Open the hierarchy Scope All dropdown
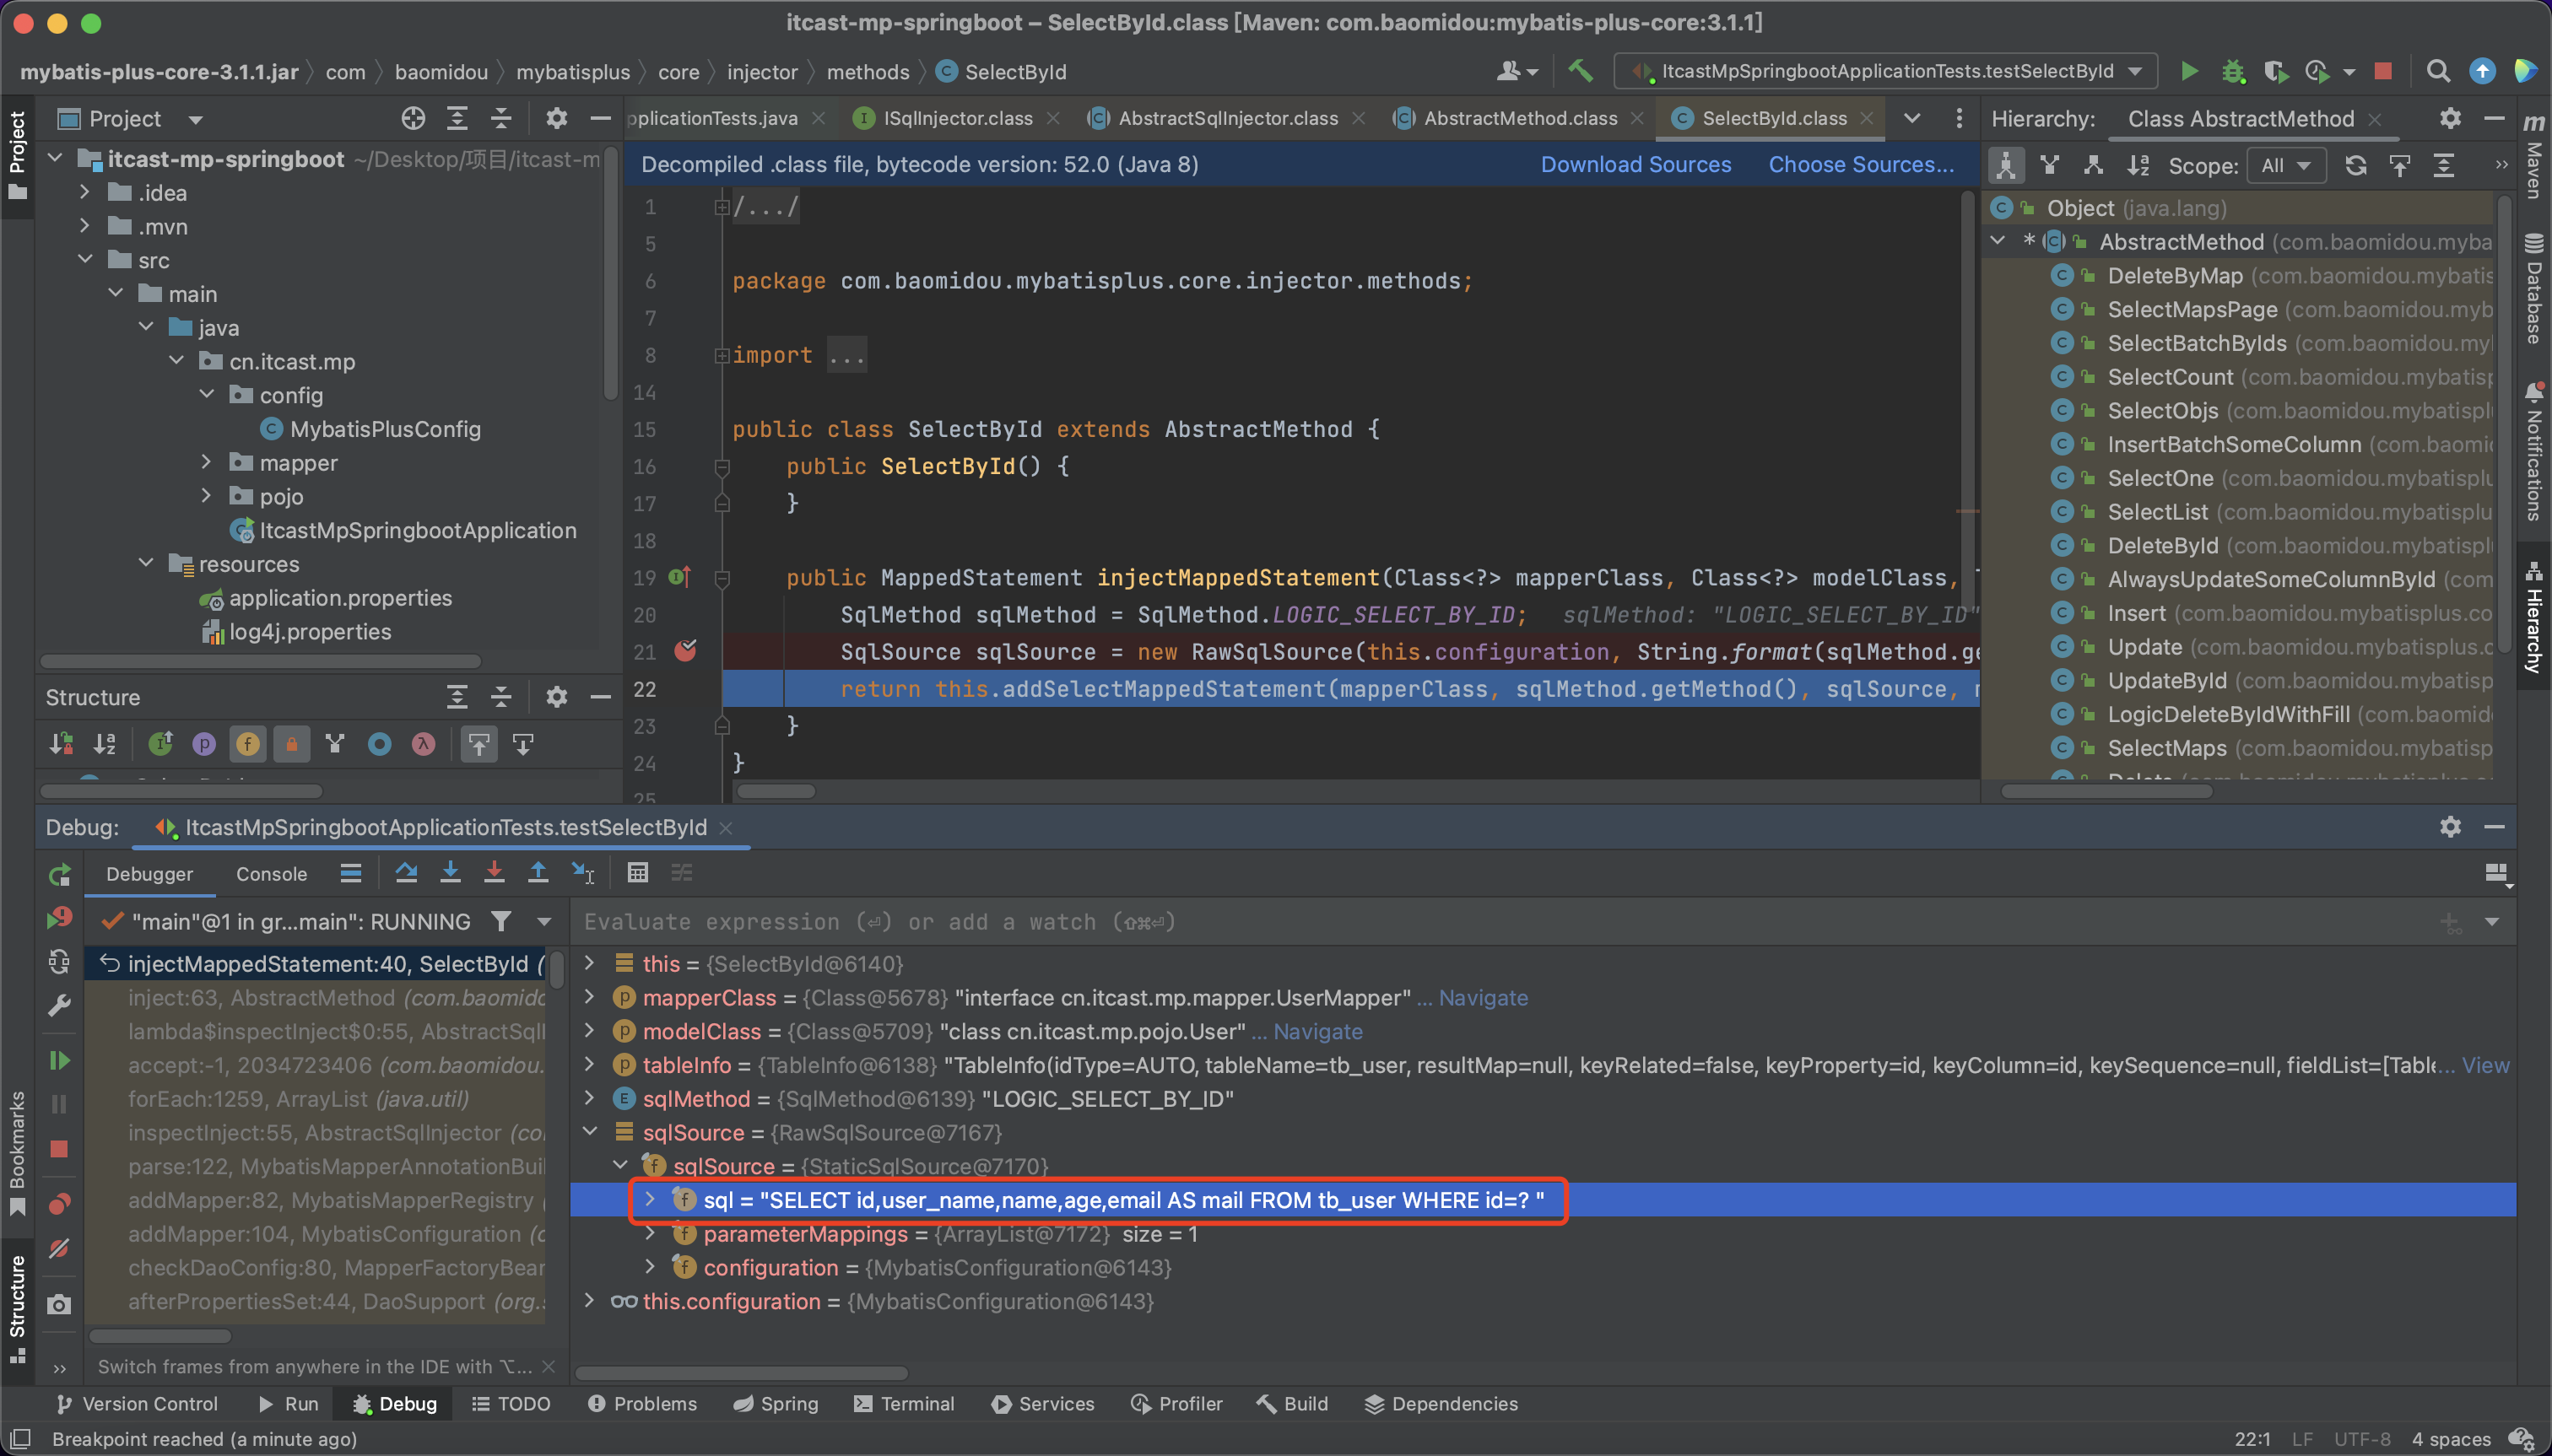Image resolution: width=2552 pixels, height=1456 pixels. 2286,166
